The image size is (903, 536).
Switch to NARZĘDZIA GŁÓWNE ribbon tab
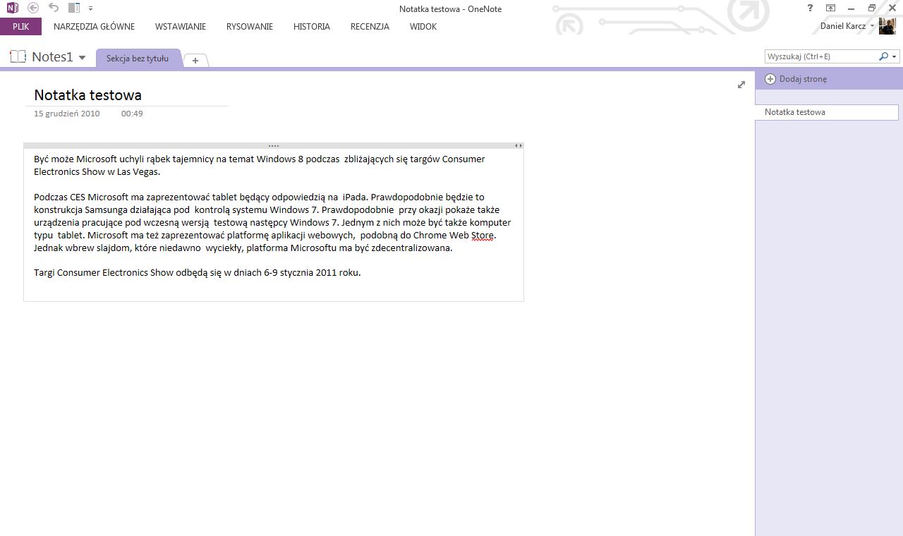coord(94,27)
